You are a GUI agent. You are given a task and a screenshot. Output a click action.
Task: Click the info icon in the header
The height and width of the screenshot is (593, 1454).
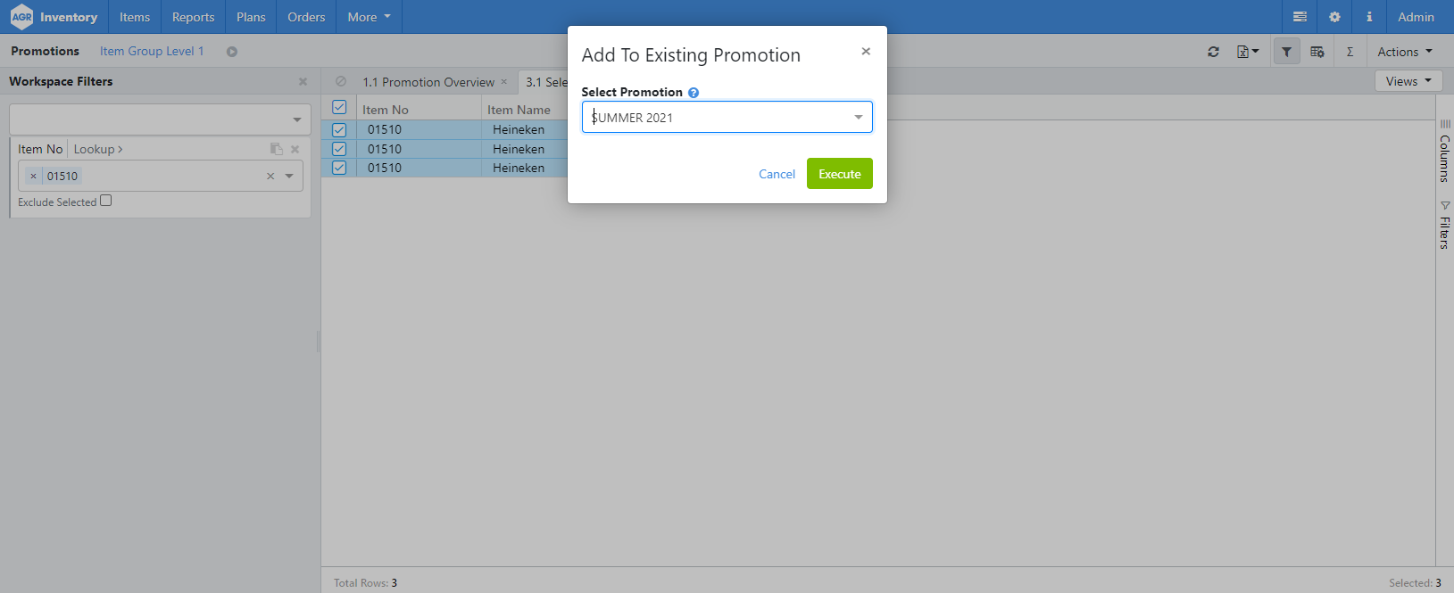pos(1368,16)
